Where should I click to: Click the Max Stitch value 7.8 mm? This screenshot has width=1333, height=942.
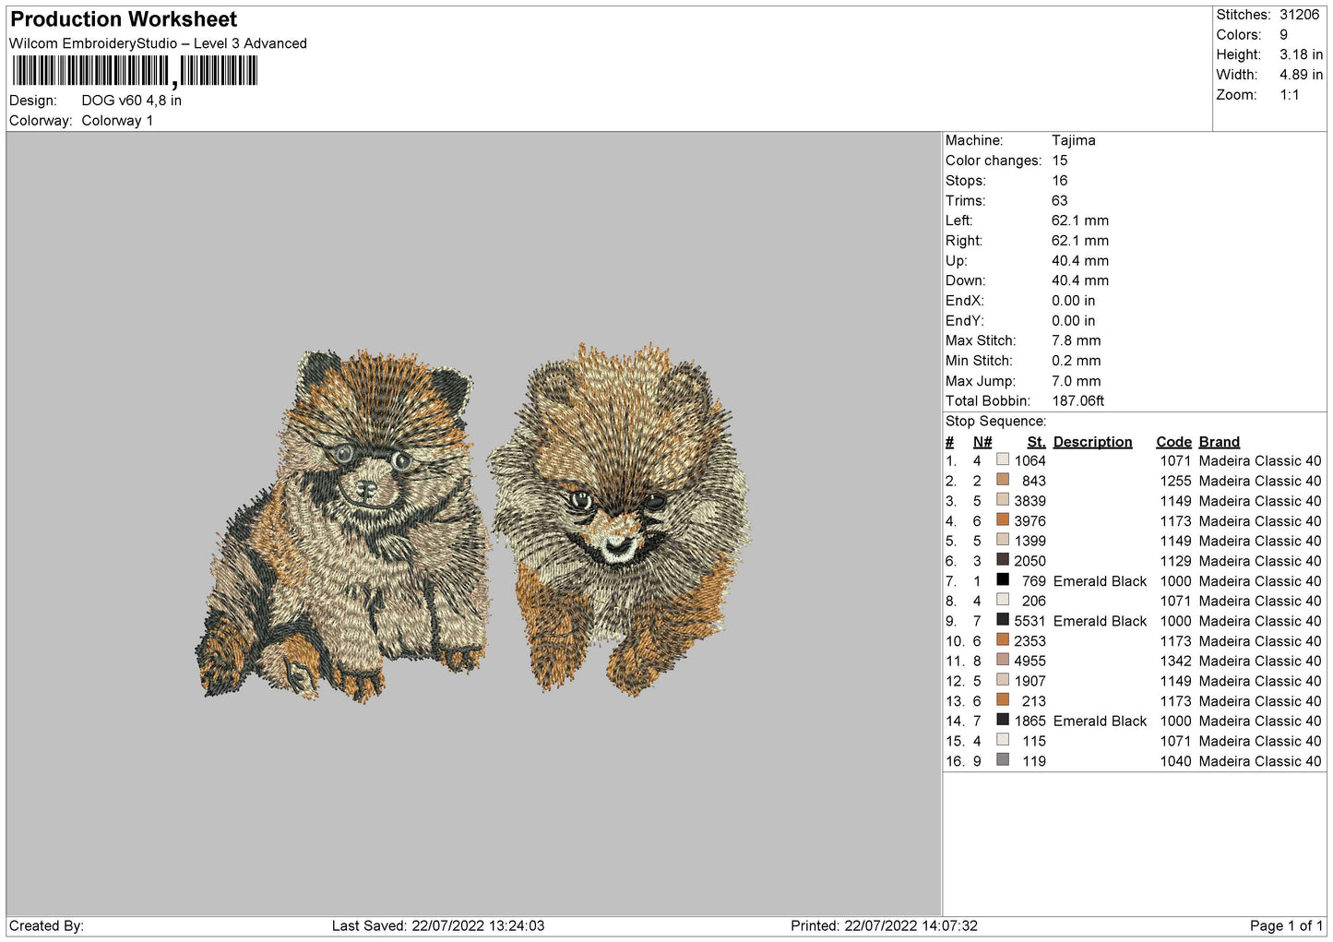pos(1076,340)
